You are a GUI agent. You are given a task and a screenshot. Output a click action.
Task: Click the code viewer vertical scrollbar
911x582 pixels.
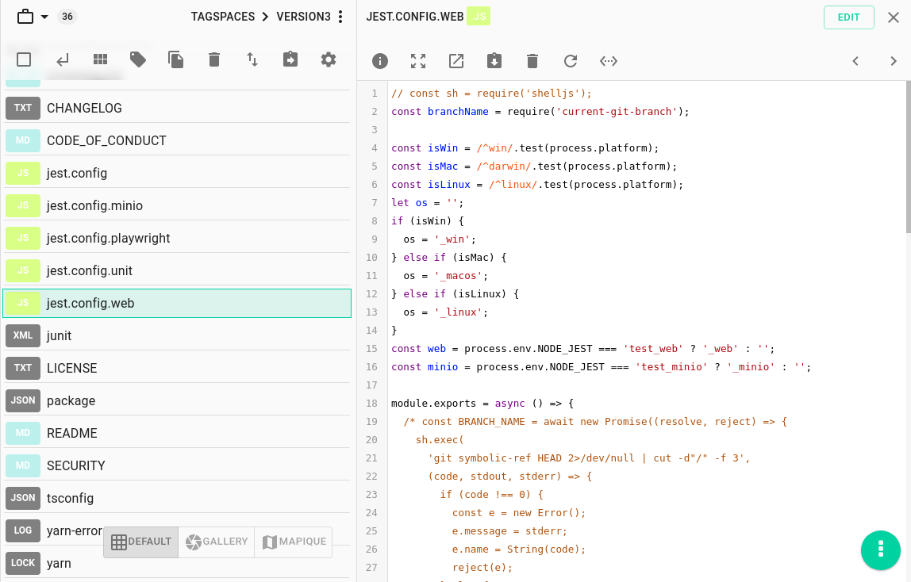pos(908,157)
